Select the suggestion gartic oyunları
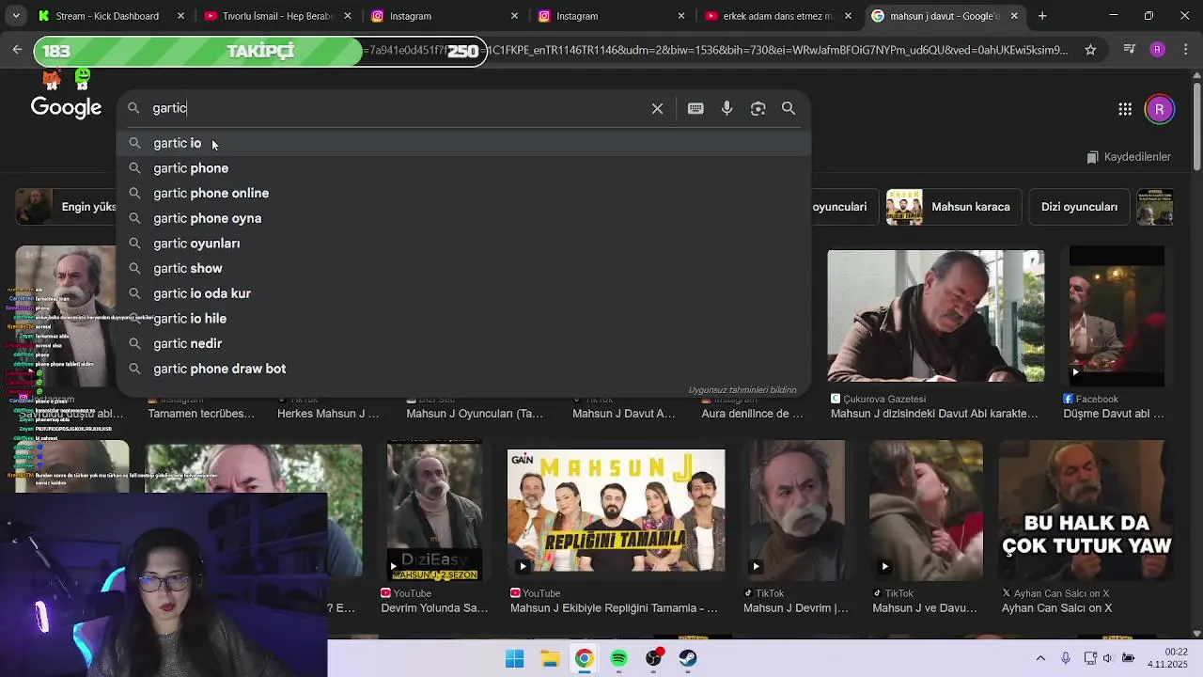The image size is (1203, 677). click(463, 244)
